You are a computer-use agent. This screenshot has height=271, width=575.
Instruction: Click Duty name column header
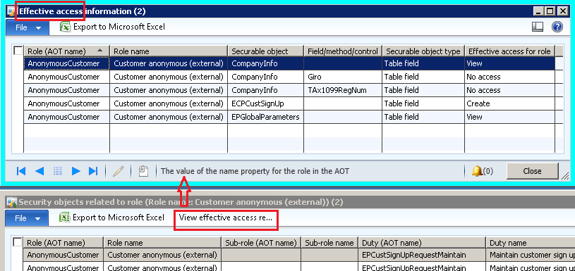pyautogui.click(x=531, y=242)
